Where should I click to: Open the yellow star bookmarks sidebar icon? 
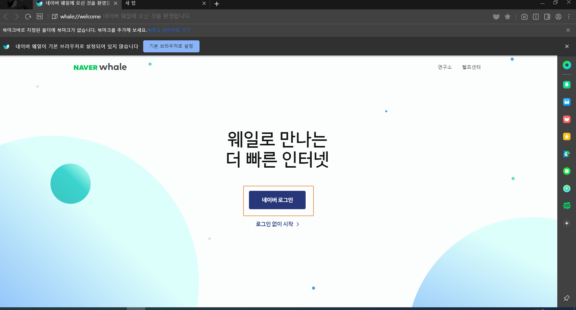coord(567,137)
